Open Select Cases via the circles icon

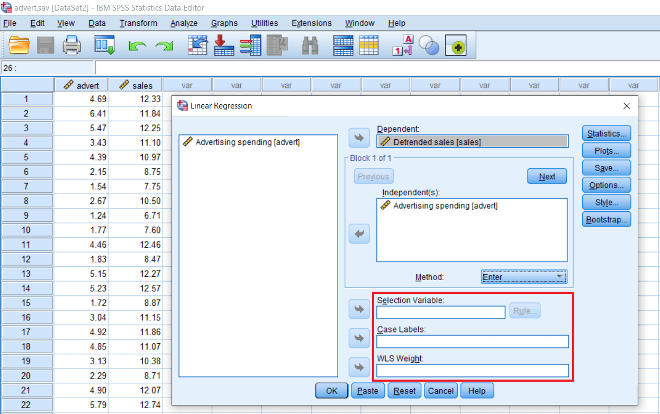[429, 46]
